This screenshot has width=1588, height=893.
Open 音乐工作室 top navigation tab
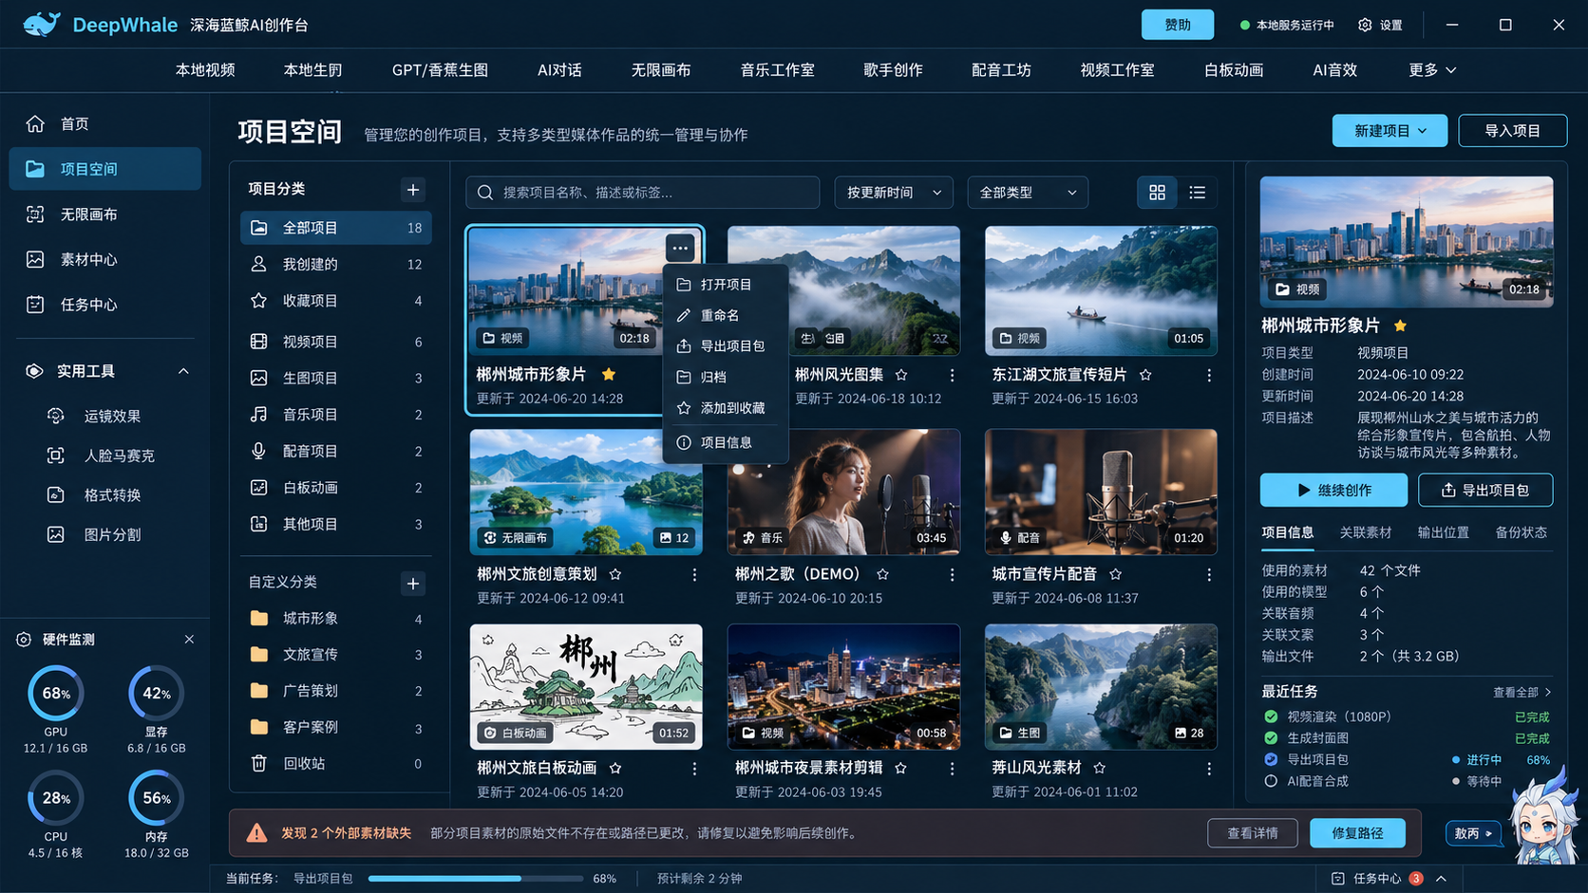point(777,70)
